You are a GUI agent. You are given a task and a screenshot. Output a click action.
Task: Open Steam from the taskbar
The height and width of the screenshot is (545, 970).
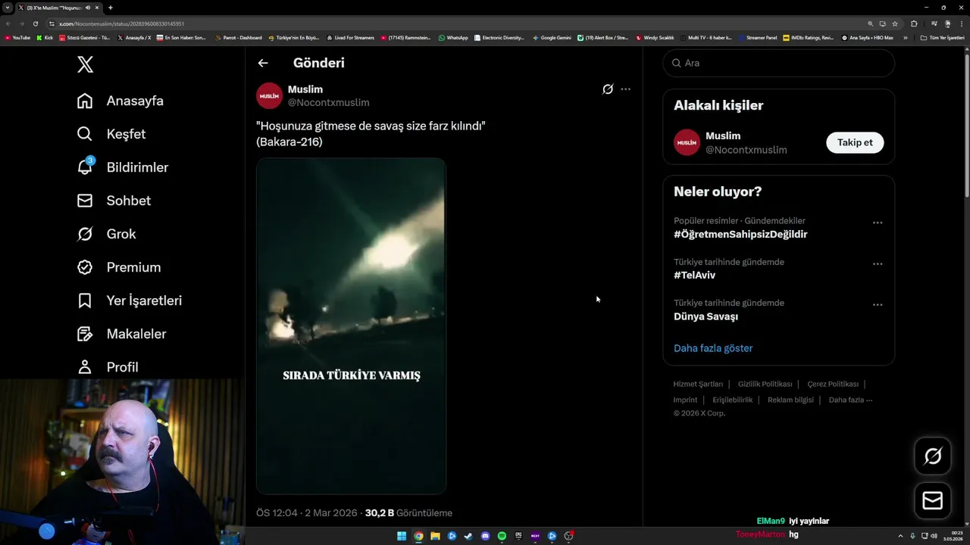468,536
